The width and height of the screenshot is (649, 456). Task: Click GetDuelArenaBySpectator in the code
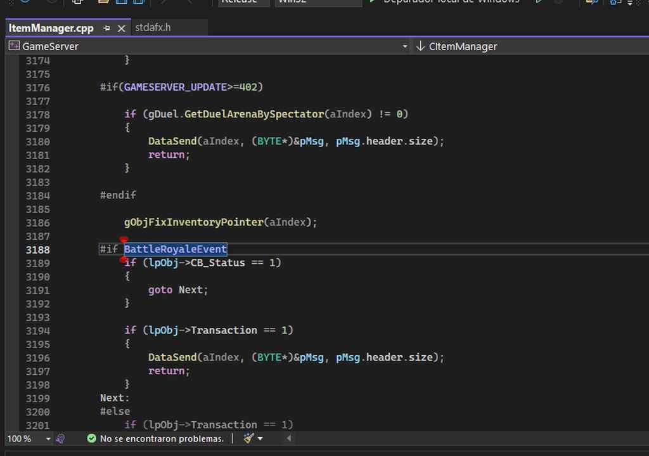point(254,114)
